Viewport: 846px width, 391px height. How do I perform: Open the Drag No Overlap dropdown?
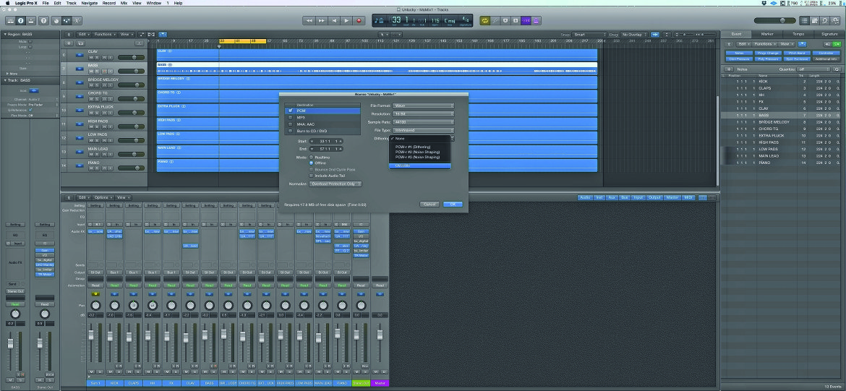pos(634,34)
